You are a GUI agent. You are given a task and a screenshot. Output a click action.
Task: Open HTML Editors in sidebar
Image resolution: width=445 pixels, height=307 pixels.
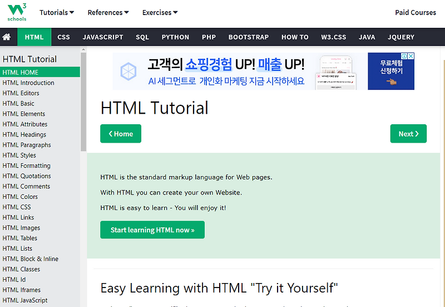tap(40, 93)
